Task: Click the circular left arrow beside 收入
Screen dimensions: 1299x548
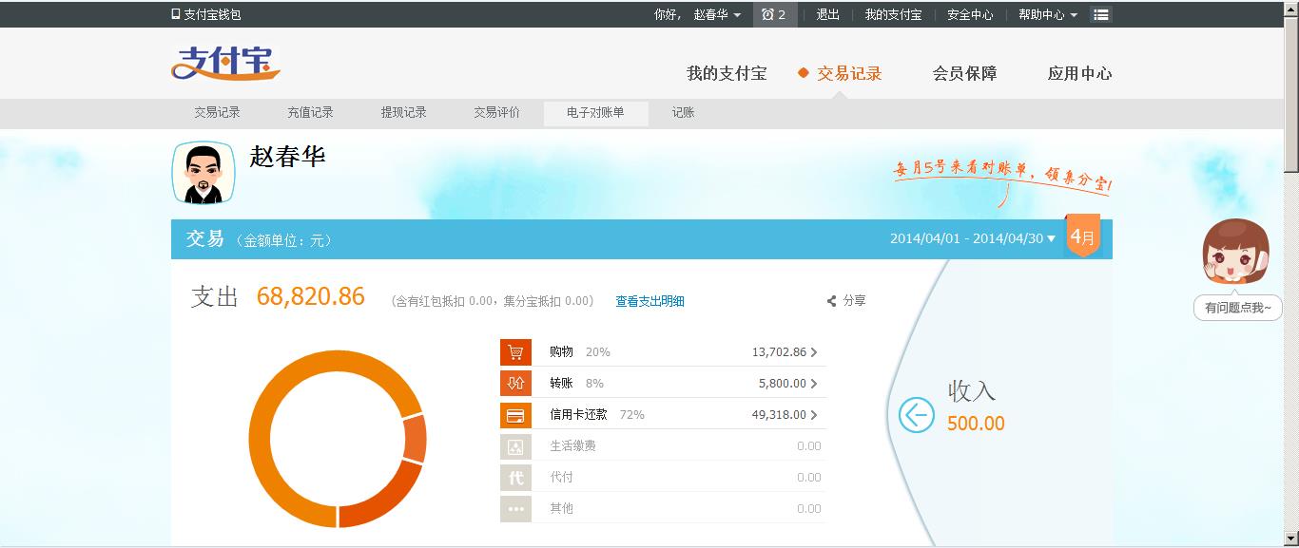Action: pos(916,415)
